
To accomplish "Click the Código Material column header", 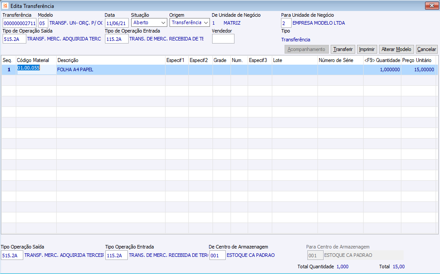I will click(x=36, y=60).
